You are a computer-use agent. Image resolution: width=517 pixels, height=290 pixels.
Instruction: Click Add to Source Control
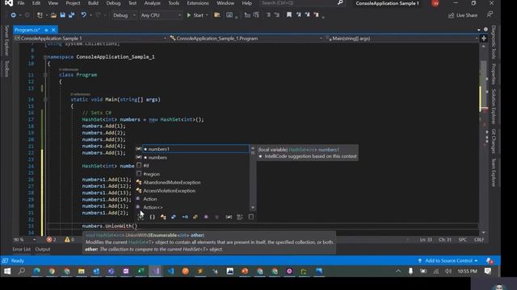pyautogui.click(x=448, y=261)
